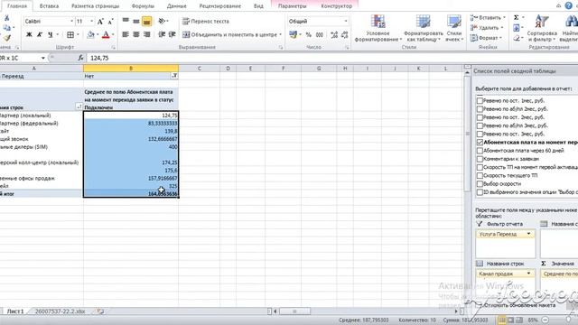Check field Ревеню по ост. 1мес, руб.
This screenshot has height=325, width=578.
click(x=480, y=100)
